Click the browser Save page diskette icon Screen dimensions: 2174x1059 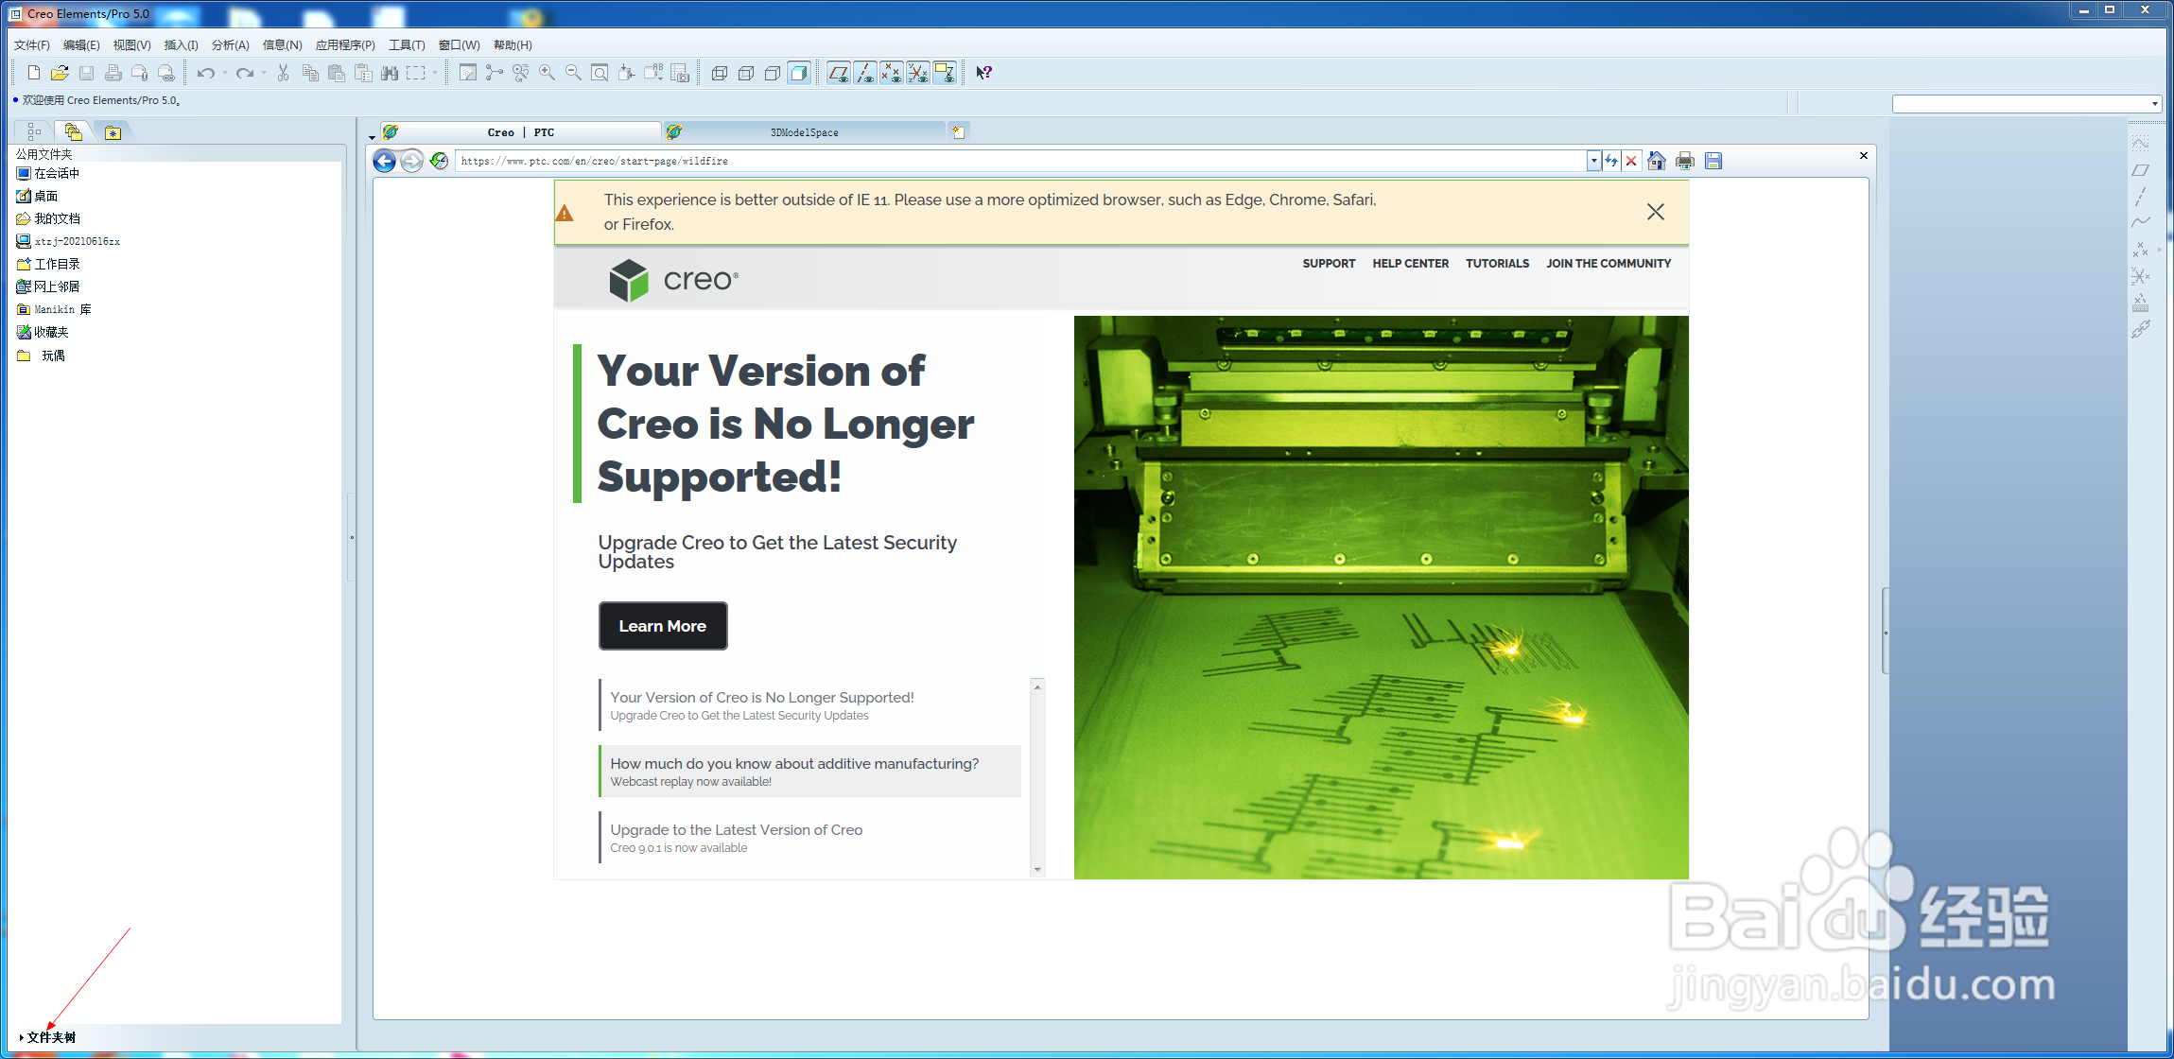tap(1713, 161)
